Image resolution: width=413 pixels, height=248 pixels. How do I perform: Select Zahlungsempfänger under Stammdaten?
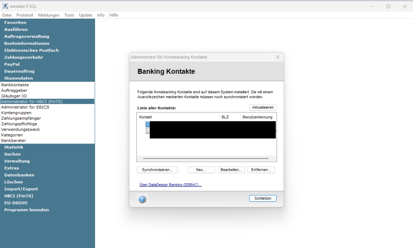point(47,118)
